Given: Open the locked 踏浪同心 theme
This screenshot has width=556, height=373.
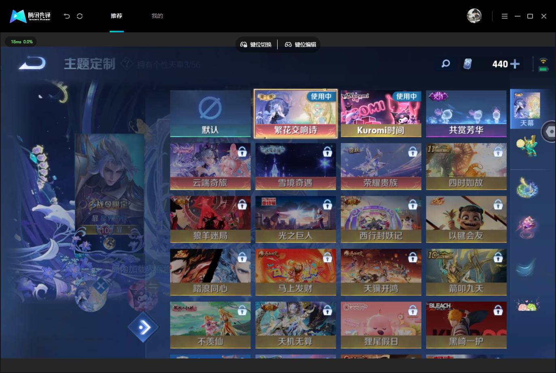Looking at the screenshot, I should (x=210, y=272).
